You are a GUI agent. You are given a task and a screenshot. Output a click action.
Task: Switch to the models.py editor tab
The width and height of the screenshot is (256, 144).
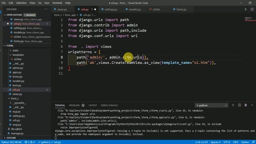[x=135, y=9]
